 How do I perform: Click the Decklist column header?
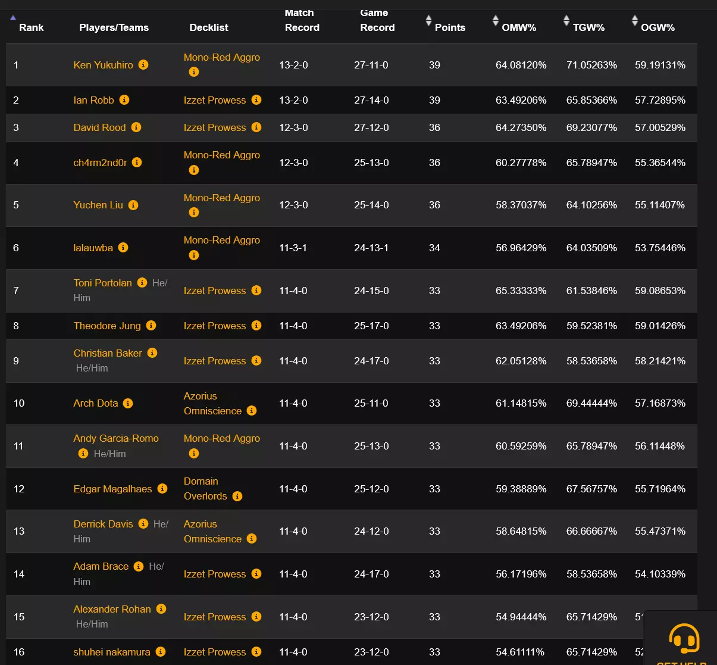209,27
